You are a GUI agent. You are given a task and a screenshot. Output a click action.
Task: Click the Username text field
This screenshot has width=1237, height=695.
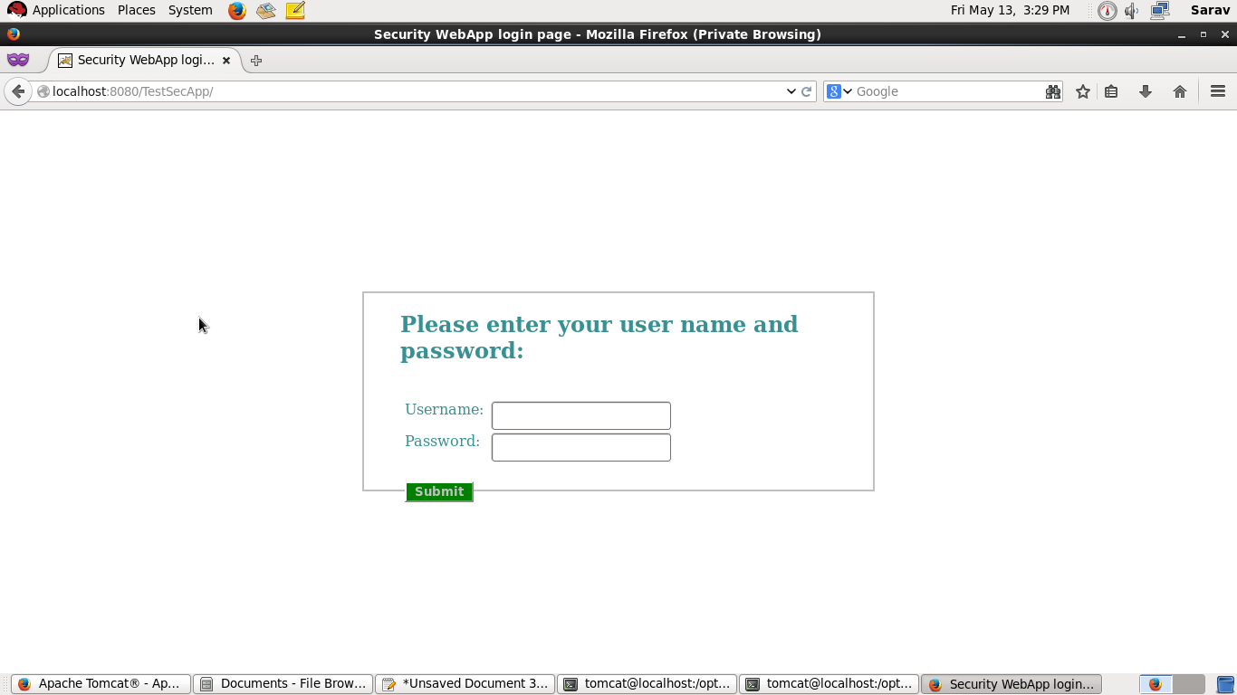[581, 415]
